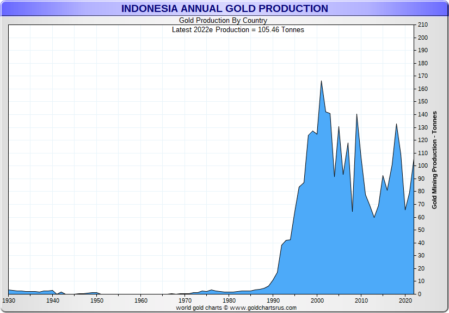Select the 1970 label on the x-axis
The image size is (449, 313).
(x=184, y=300)
